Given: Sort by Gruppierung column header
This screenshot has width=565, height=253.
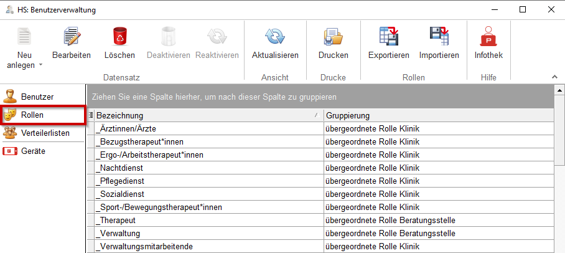Looking at the screenshot, I should [436, 115].
